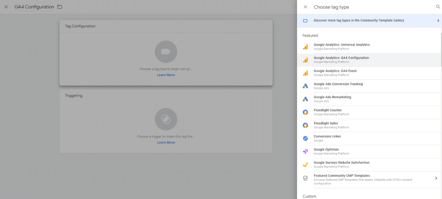Click the Community Template Gallery tag icon
The image size is (442, 199).
click(305, 21)
